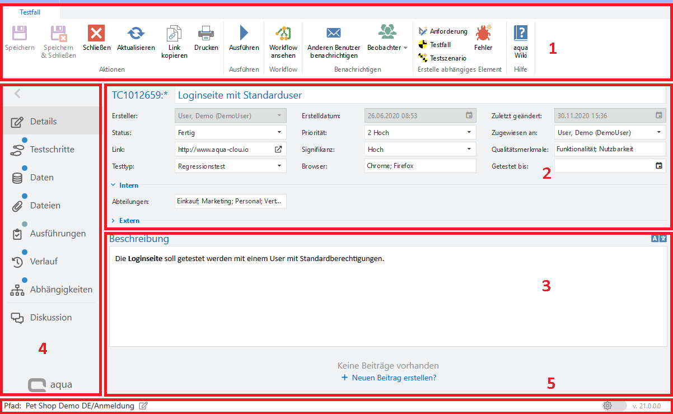Create dependent Testszenario element

[447, 58]
